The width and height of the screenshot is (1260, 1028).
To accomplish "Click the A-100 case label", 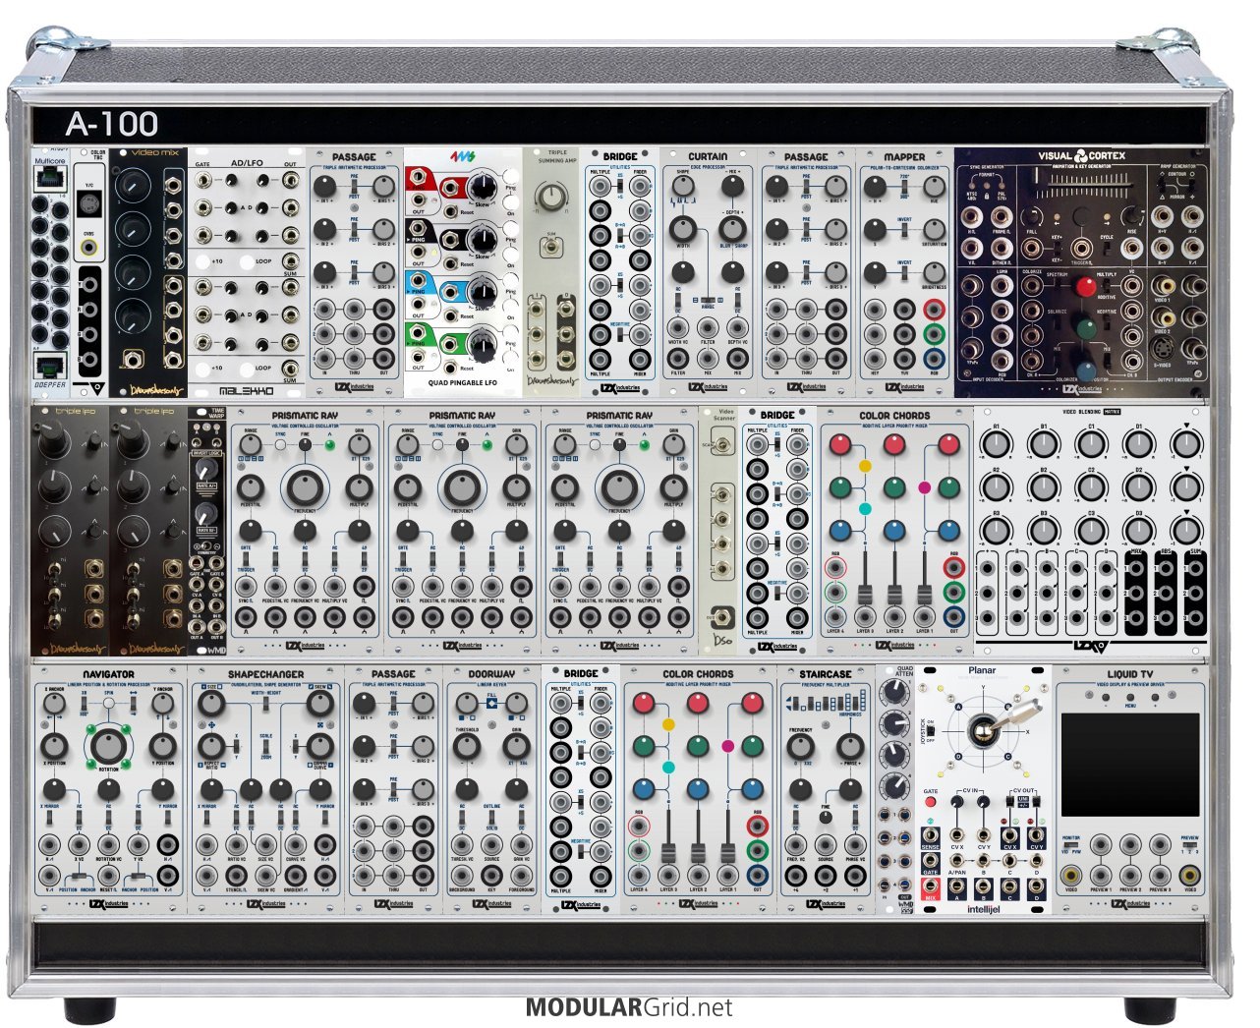I will coord(112,124).
